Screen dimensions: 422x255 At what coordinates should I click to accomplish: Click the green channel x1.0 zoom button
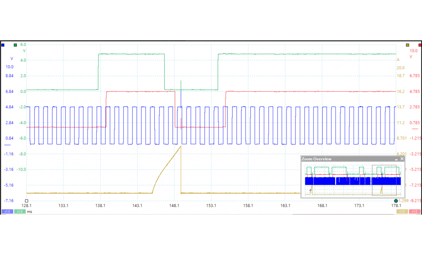coord(20,212)
